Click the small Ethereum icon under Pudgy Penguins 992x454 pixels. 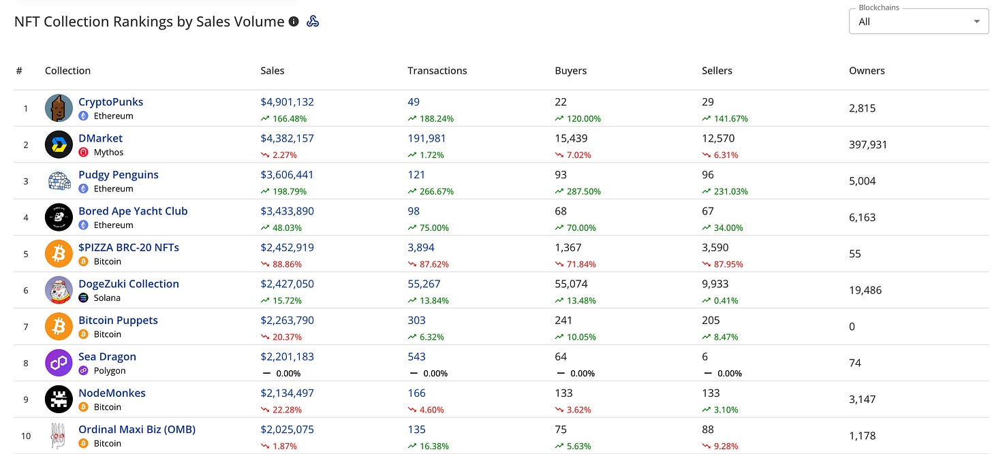84,189
